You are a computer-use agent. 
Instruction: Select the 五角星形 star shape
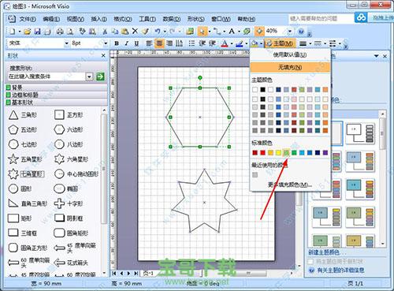25,159
